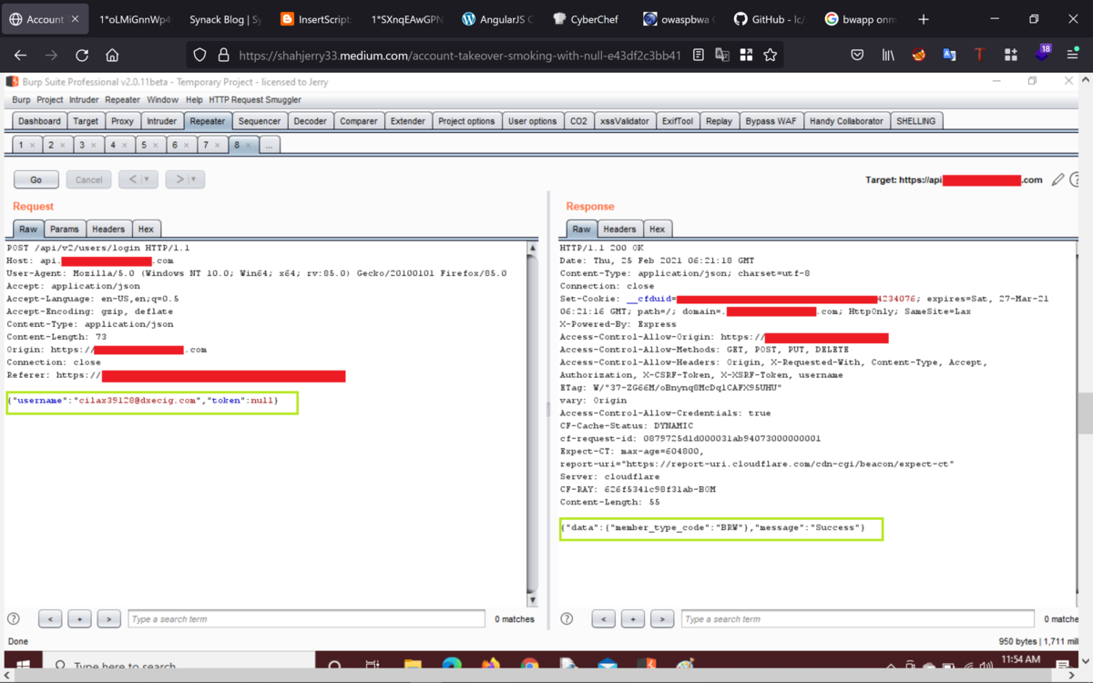This screenshot has height=683, width=1093.
Task: Switch to Comparer tab
Action: (359, 121)
